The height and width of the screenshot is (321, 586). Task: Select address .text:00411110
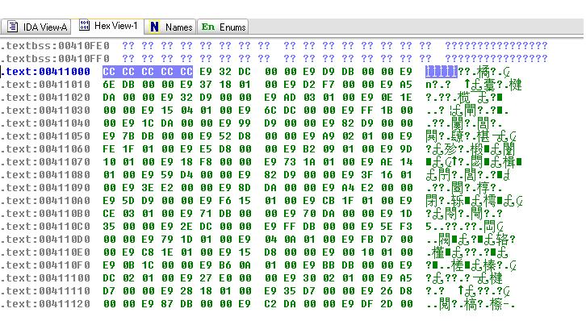pyautogui.click(x=45, y=291)
